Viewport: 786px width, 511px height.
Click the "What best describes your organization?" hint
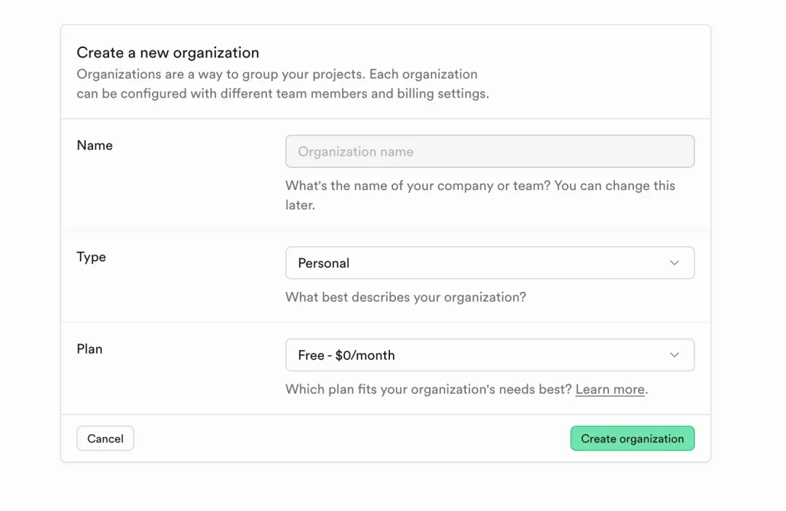click(405, 297)
